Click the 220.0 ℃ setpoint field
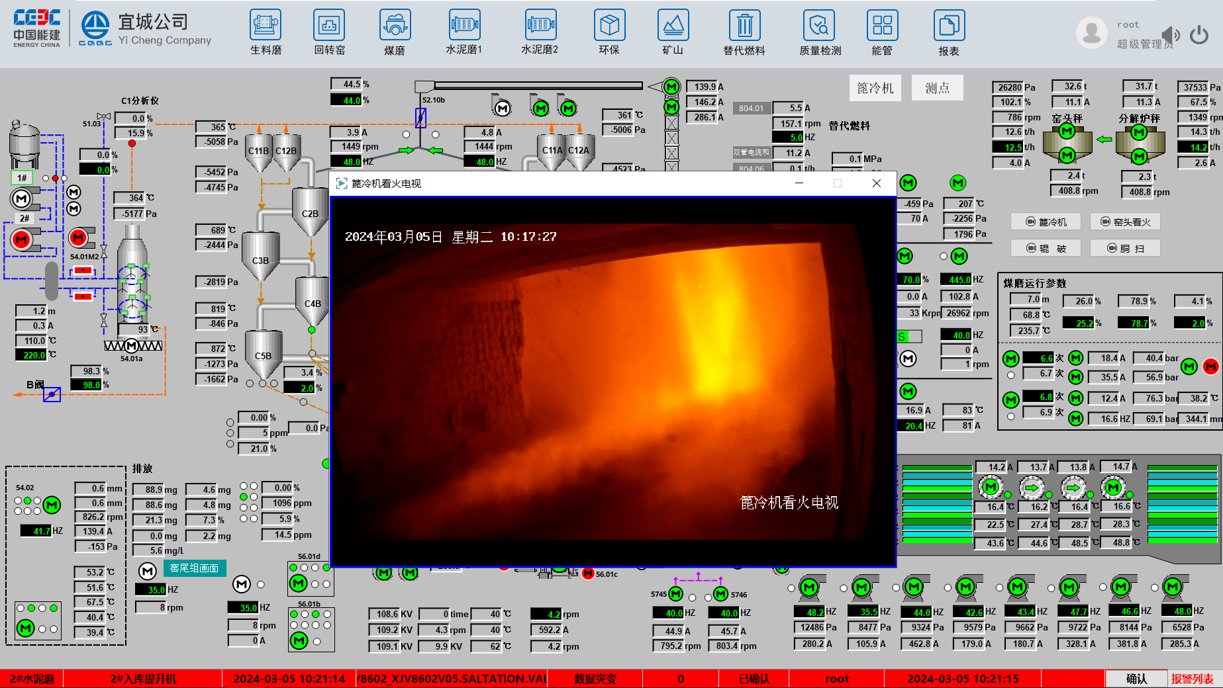The width and height of the screenshot is (1223, 688). coord(31,355)
